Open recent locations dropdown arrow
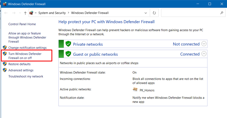The width and height of the screenshot is (227, 118). point(20,13)
